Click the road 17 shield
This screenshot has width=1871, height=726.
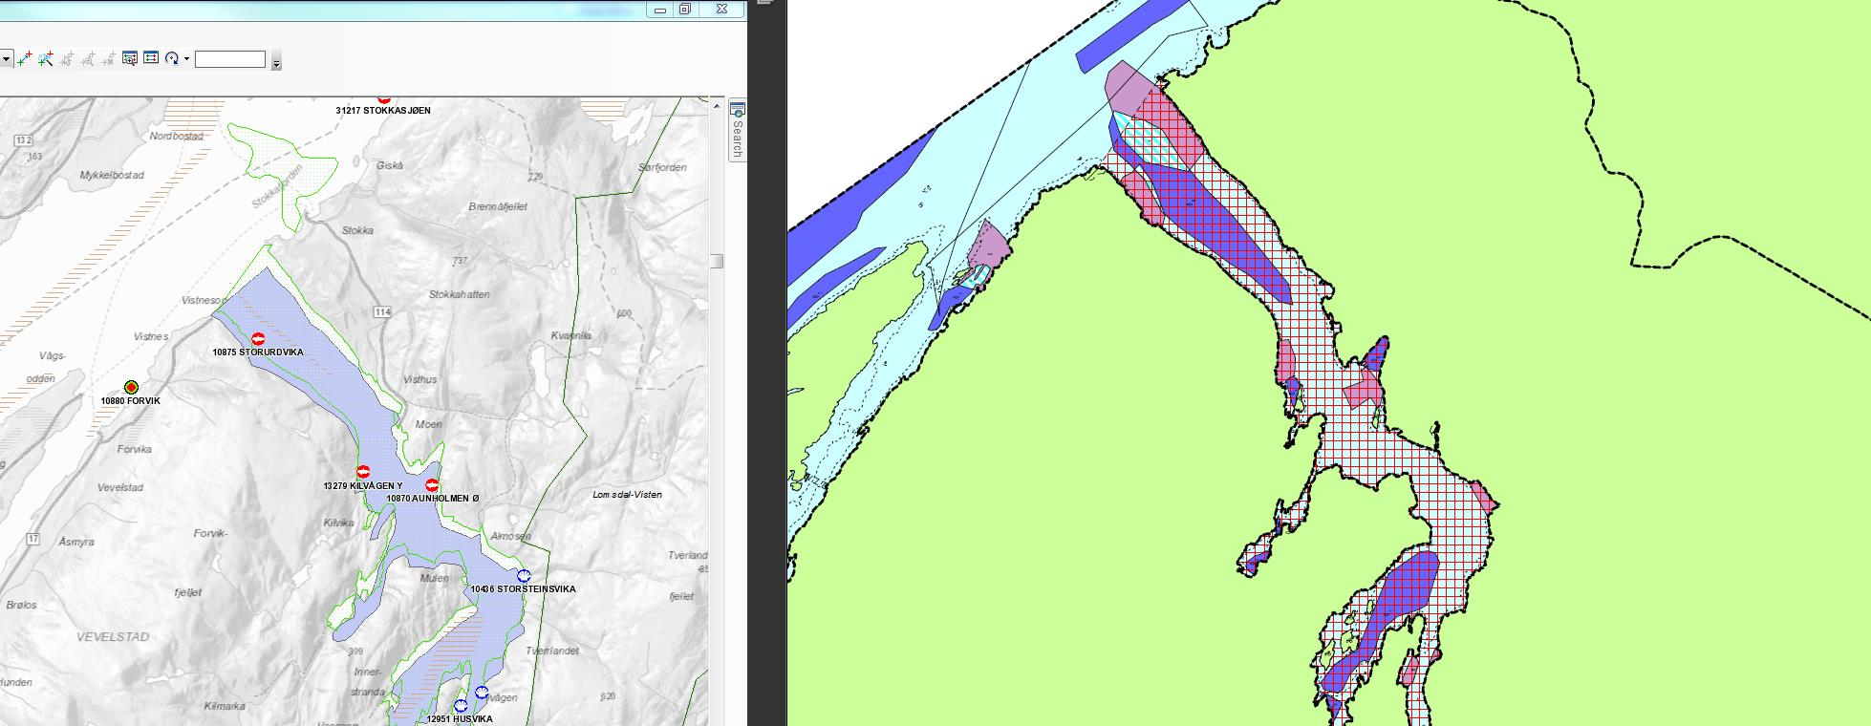[x=32, y=539]
